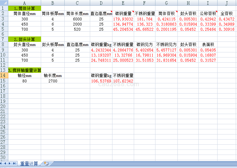Select the cell 3.搅拌轴重量计算
The image size is (237, 168).
(x=25, y=70)
